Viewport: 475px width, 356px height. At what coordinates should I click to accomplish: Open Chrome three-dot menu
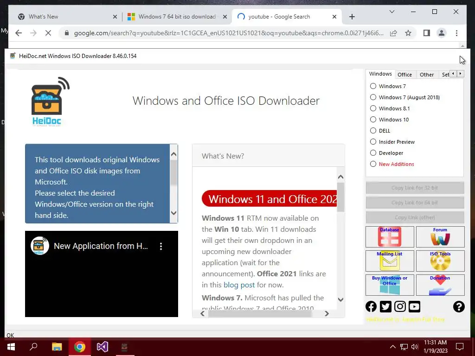[456, 33]
